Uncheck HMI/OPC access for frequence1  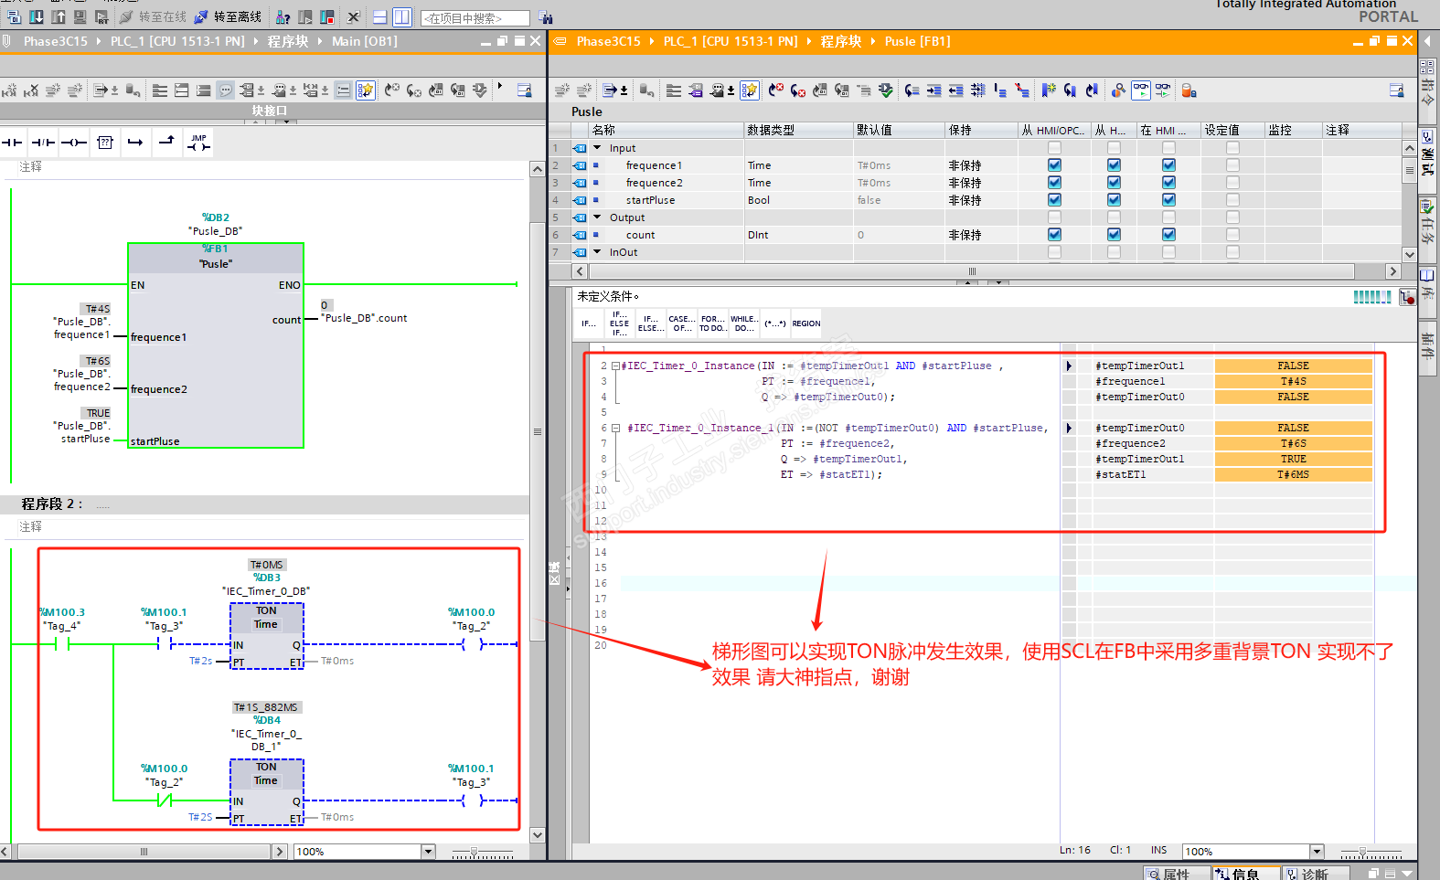1054,165
